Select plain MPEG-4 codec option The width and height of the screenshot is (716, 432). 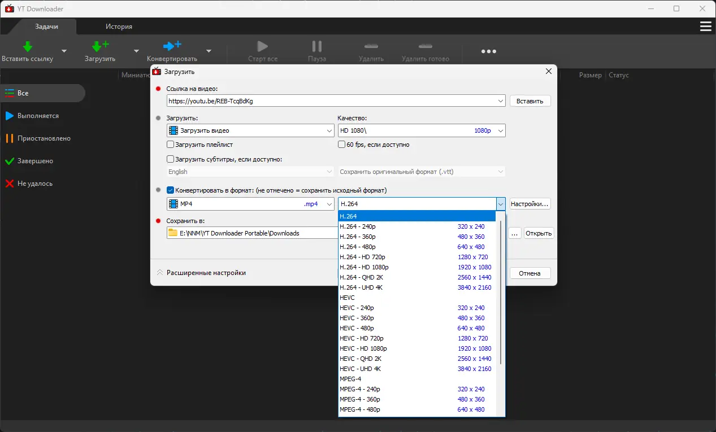click(x=417, y=379)
